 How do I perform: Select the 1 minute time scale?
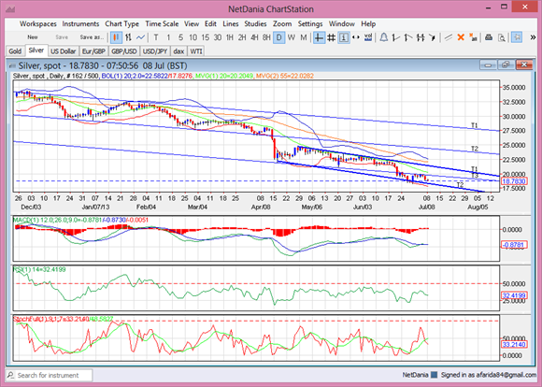coord(168,37)
